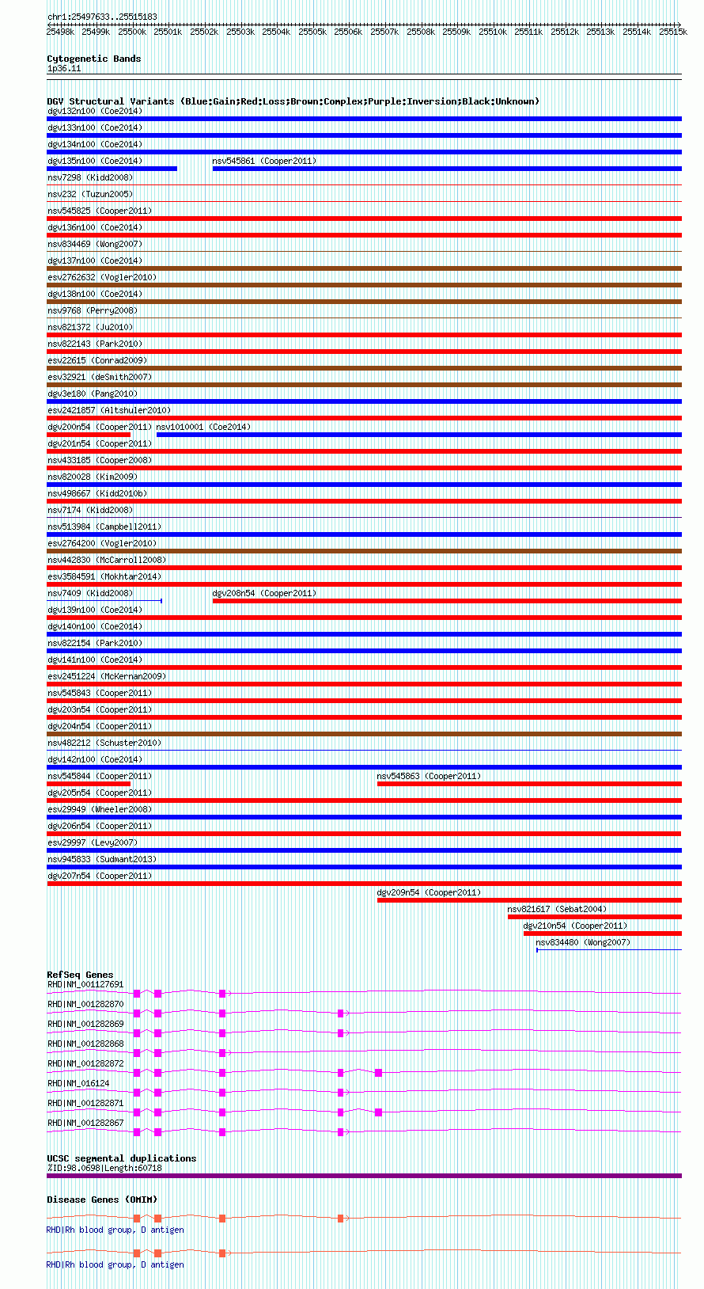
Task: Open variant dgv132n100 (Coe2014)
Action: point(95,111)
